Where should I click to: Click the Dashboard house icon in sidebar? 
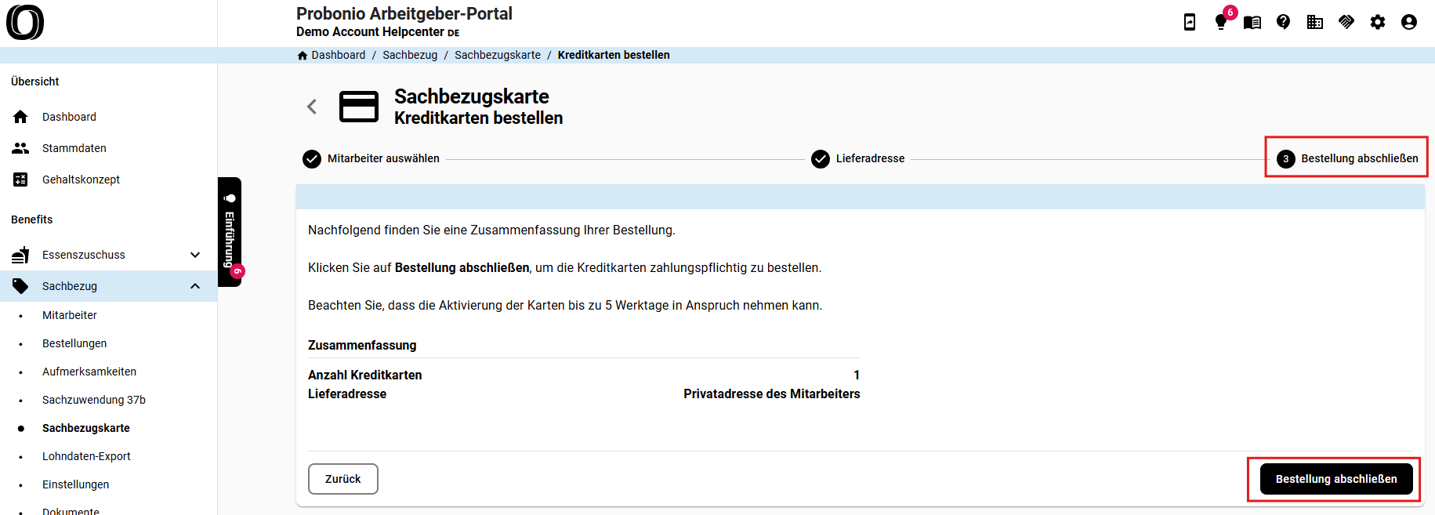20,117
